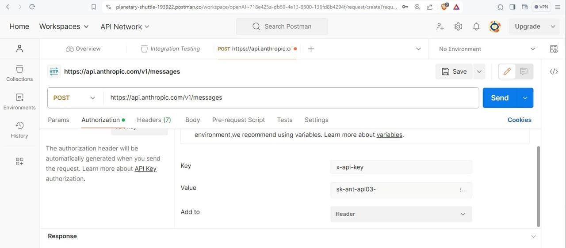
Task: Open the Workspaces dropdown
Action: coord(64,26)
